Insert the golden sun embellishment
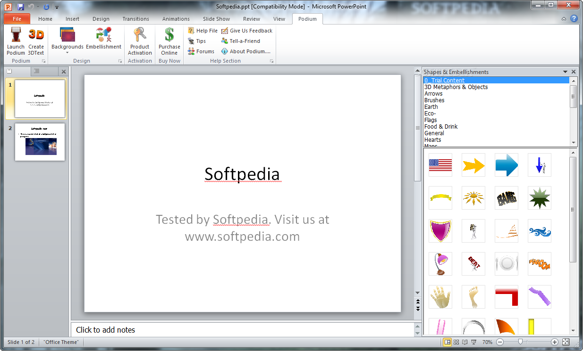The width and height of the screenshot is (583, 351). pyautogui.click(x=473, y=198)
